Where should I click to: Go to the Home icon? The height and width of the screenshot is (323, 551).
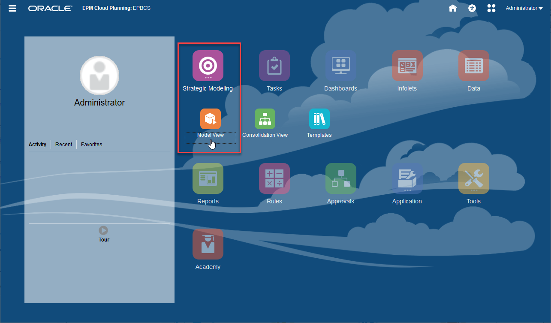pos(452,8)
